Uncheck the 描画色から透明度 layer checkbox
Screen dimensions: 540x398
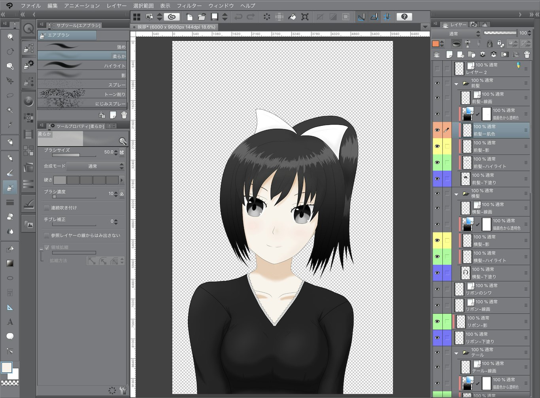point(478,114)
